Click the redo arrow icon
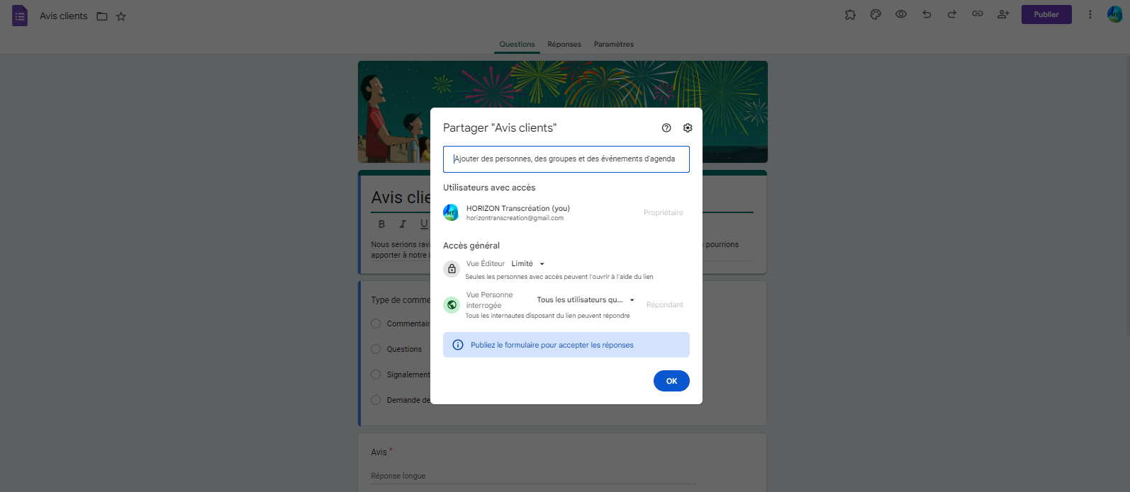The width and height of the screenshot is (1130, 492). pos(952,14)
